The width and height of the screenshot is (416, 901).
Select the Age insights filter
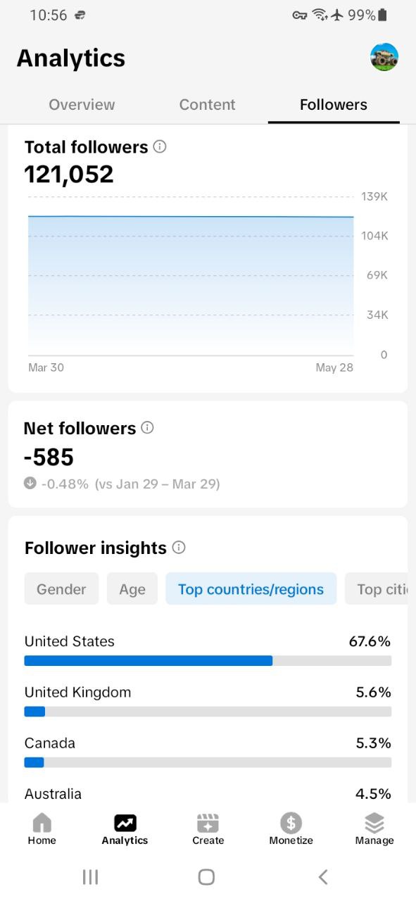132,589
